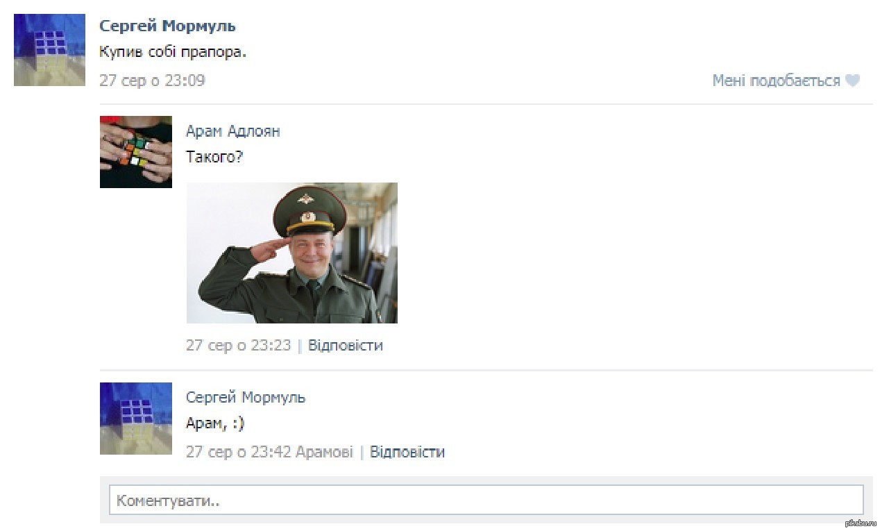The image size is (880, 531).
Task: Open the post timestamp 27 сер о 23:09
Action: [152, 81]
